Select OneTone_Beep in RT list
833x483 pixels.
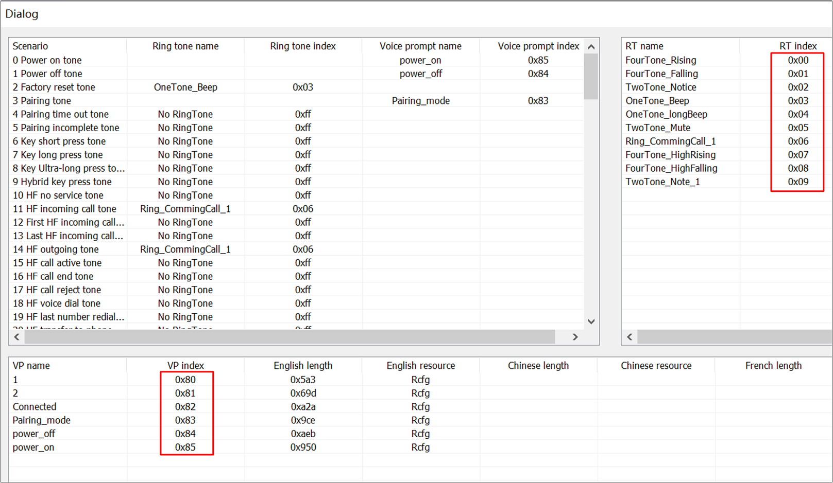pos(657,101)
